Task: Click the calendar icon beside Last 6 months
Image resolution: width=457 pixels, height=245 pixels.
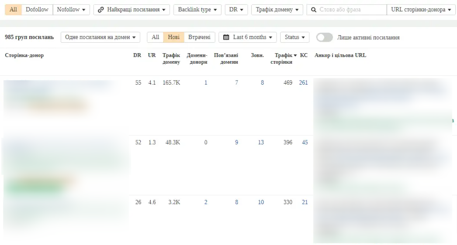Action: [226, 37]
